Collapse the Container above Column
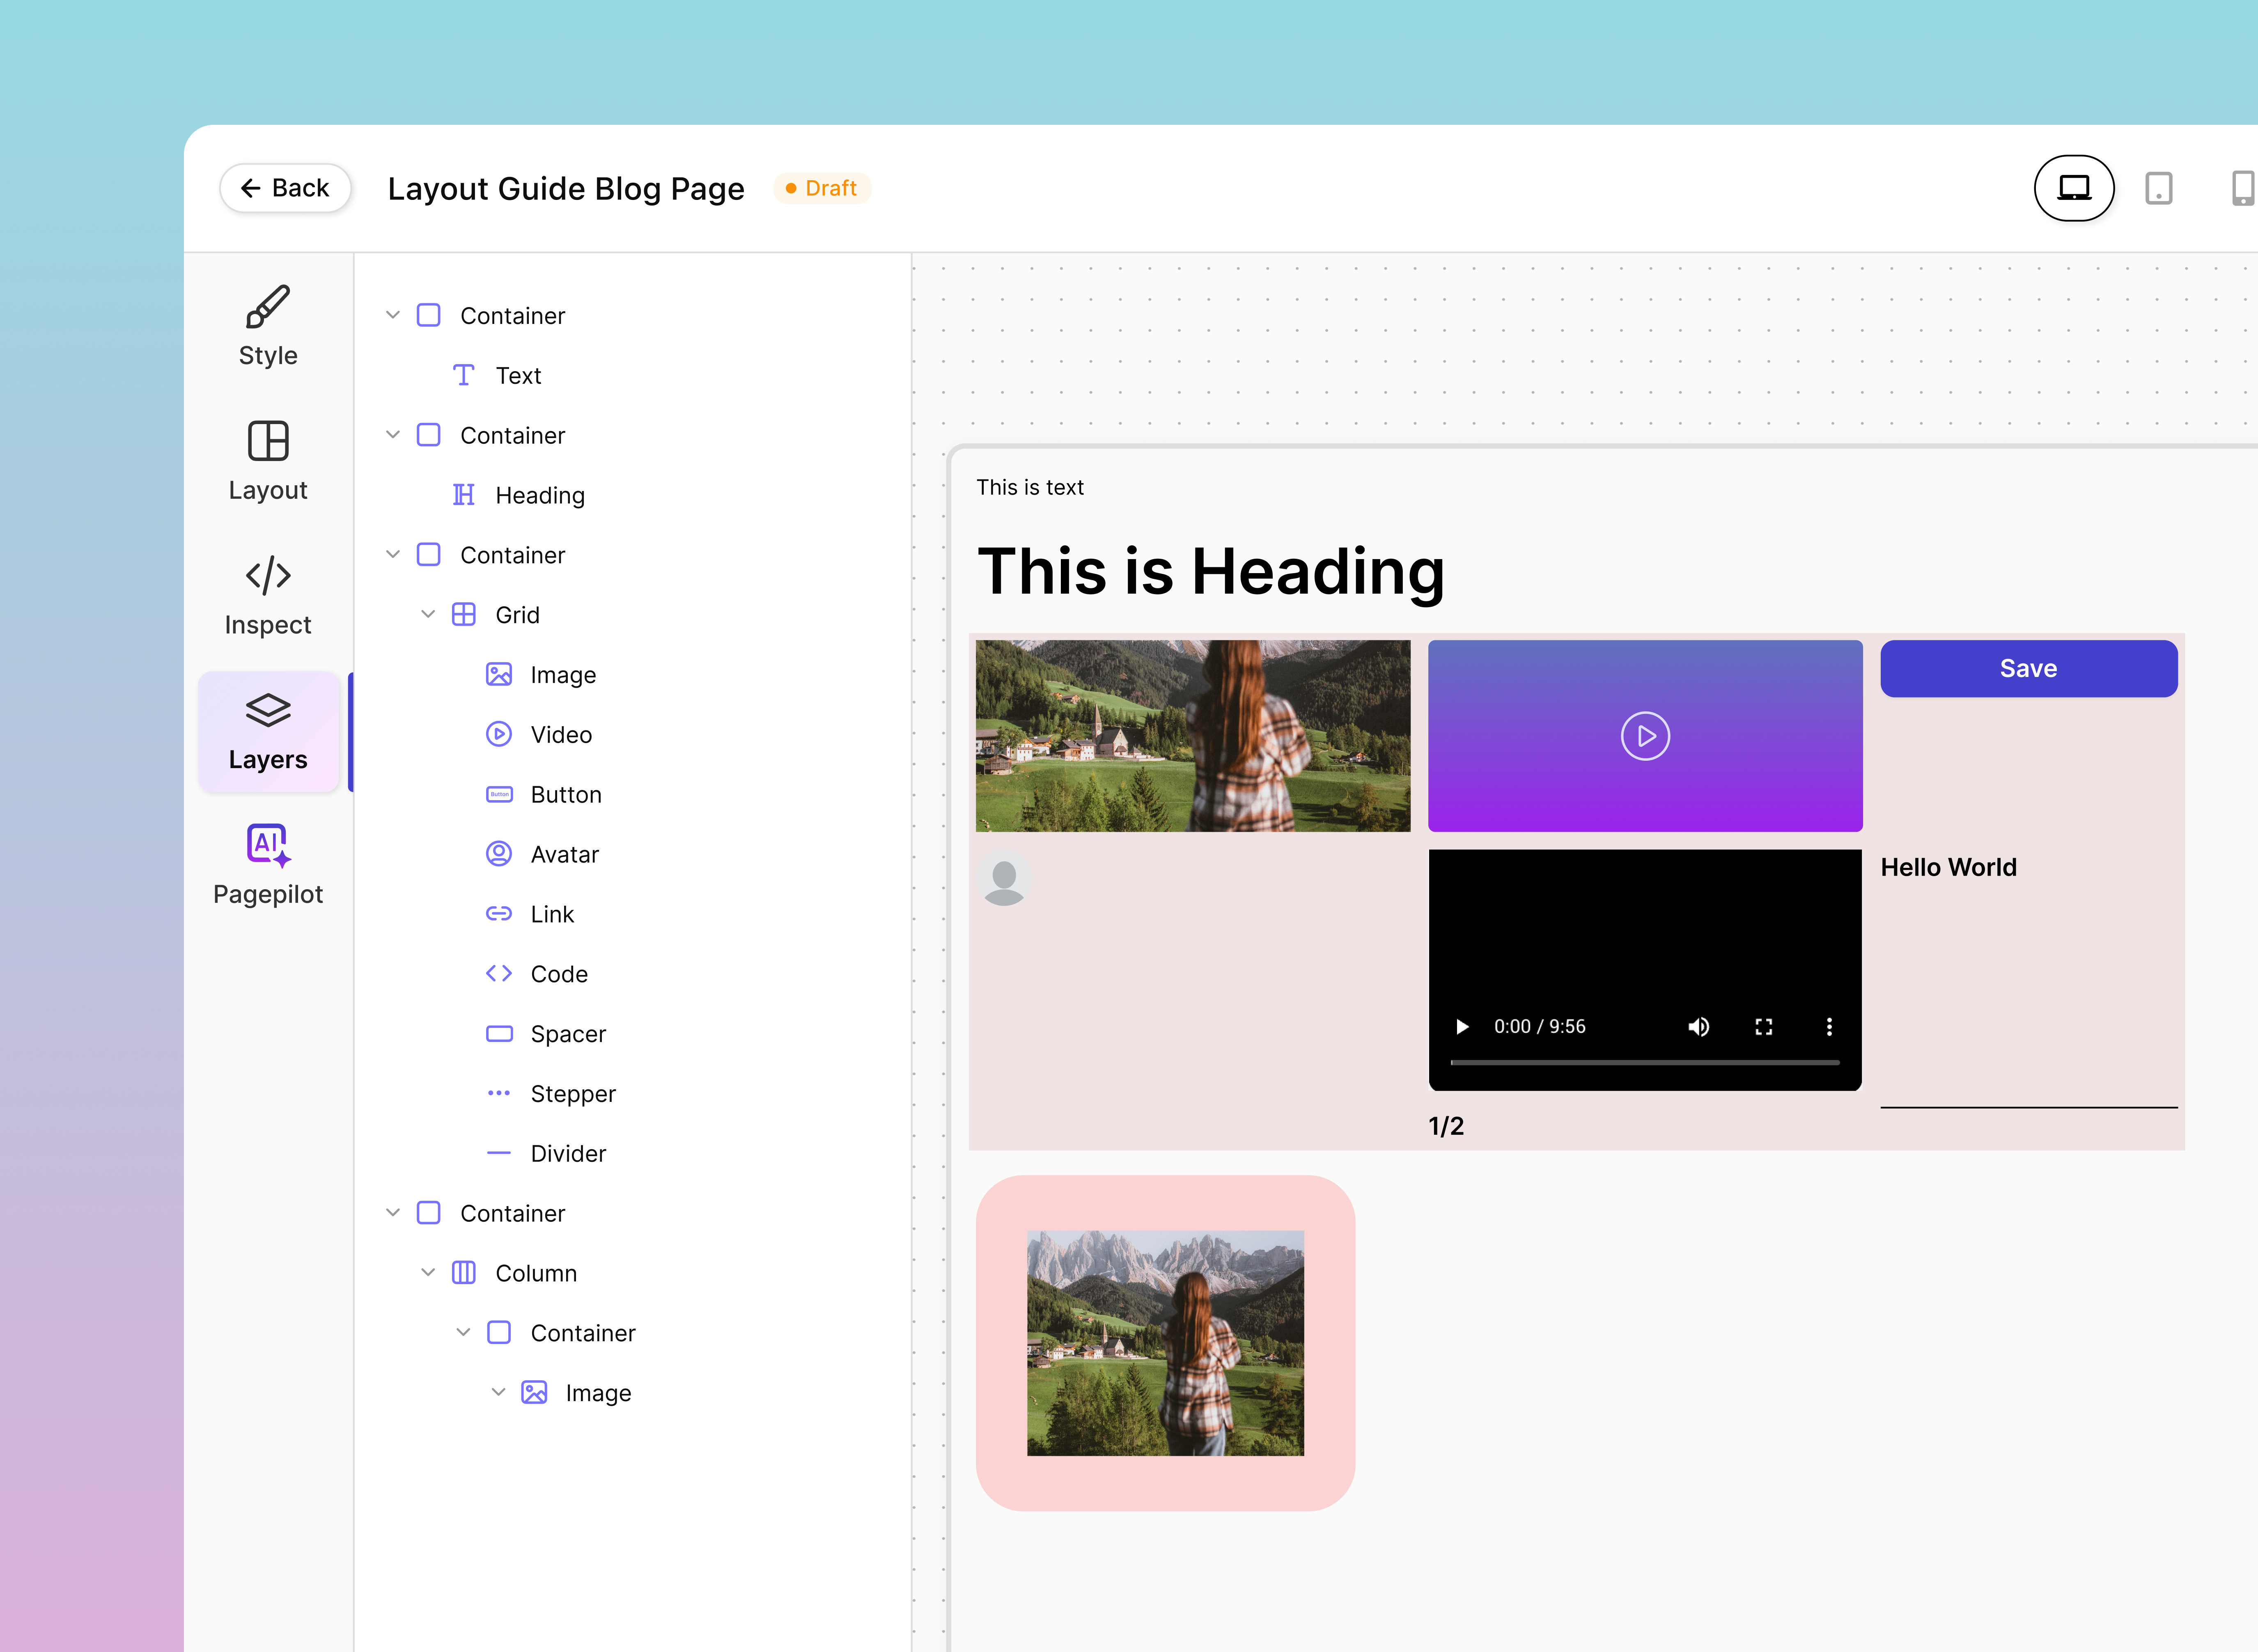This screenshot has height=1652, width=2258. [x=393, y=1213]
